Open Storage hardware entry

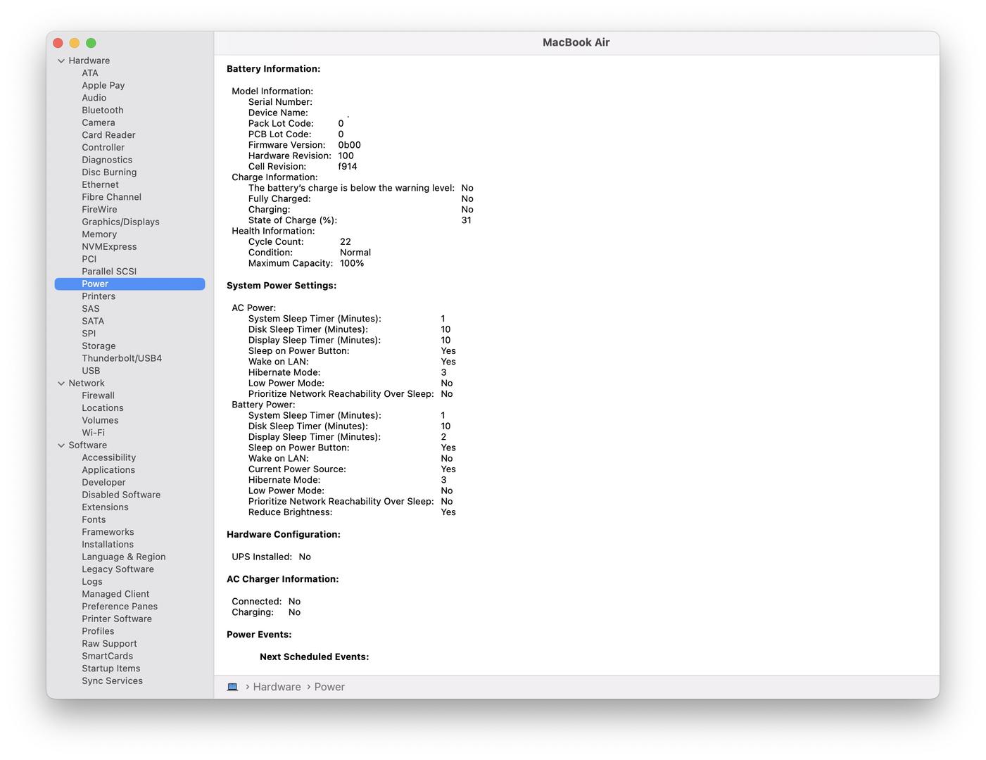point(99,346)
